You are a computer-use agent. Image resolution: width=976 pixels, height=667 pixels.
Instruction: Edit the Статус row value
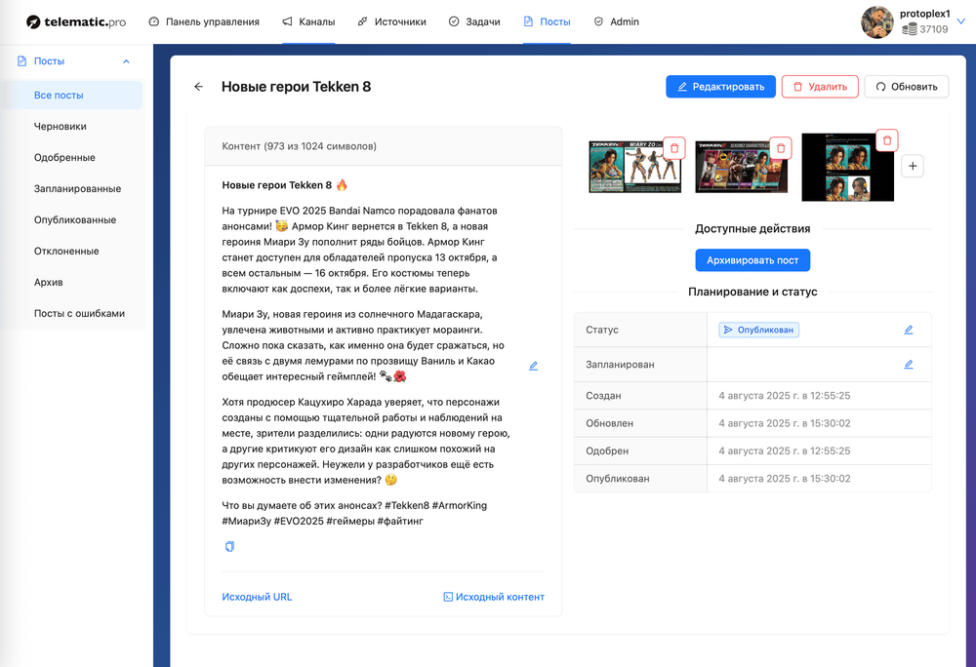click(909, 330)
